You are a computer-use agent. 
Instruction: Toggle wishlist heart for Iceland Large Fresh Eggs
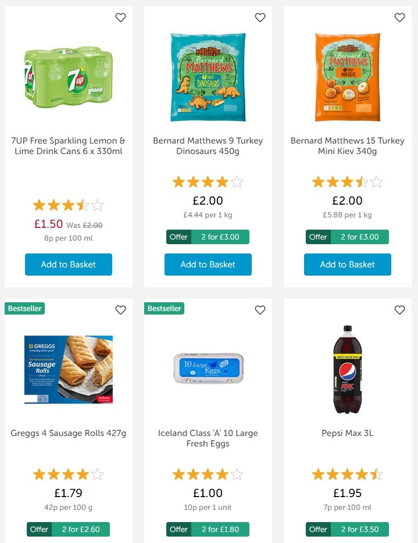click(260, 310)
